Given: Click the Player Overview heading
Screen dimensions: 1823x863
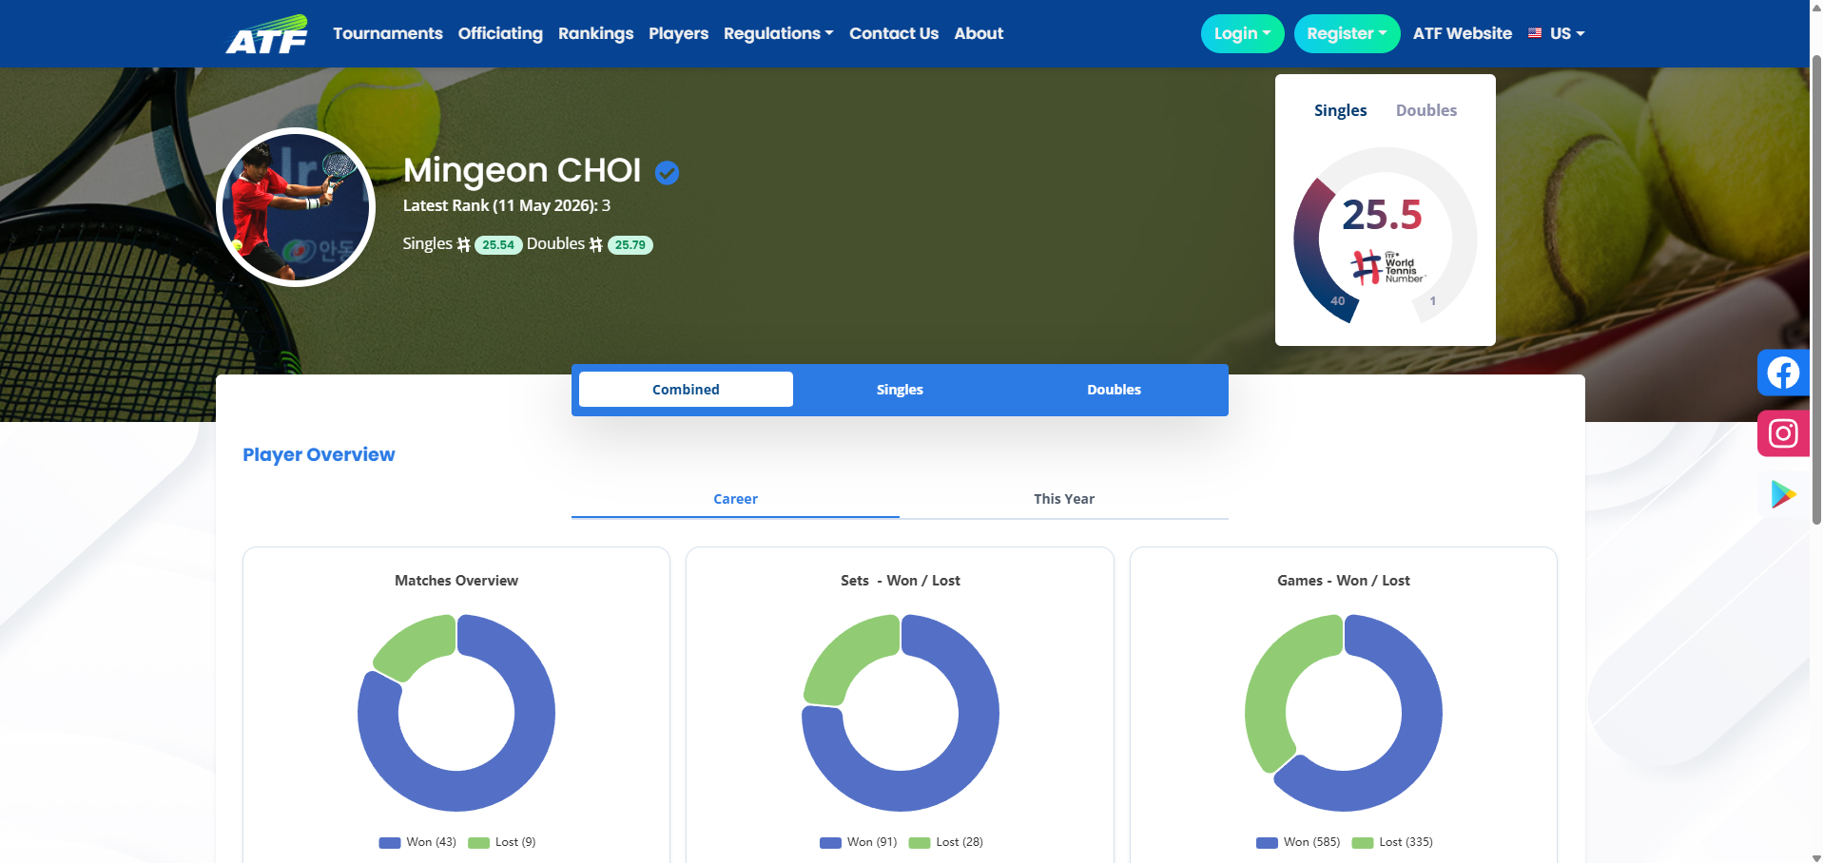Looking at the screenshot, I should [x=319, y=454].
